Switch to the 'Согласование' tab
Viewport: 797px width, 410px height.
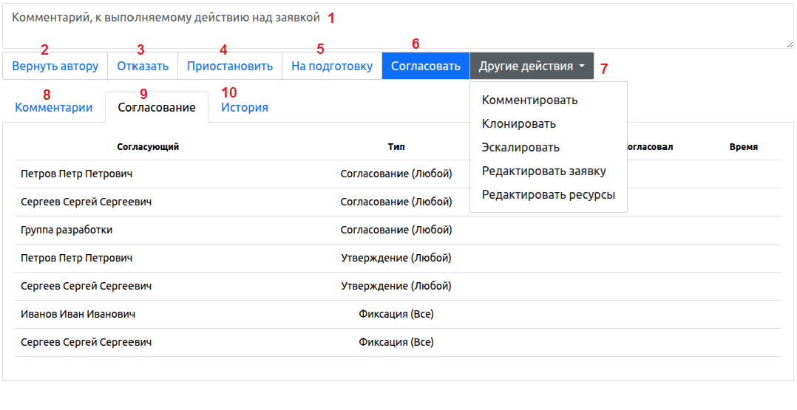click(x=157, y=108)
